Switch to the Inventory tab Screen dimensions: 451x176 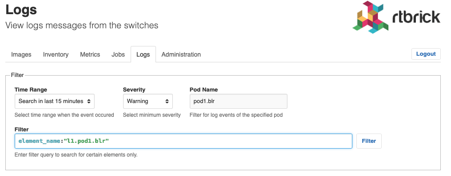tap(56, 54)
